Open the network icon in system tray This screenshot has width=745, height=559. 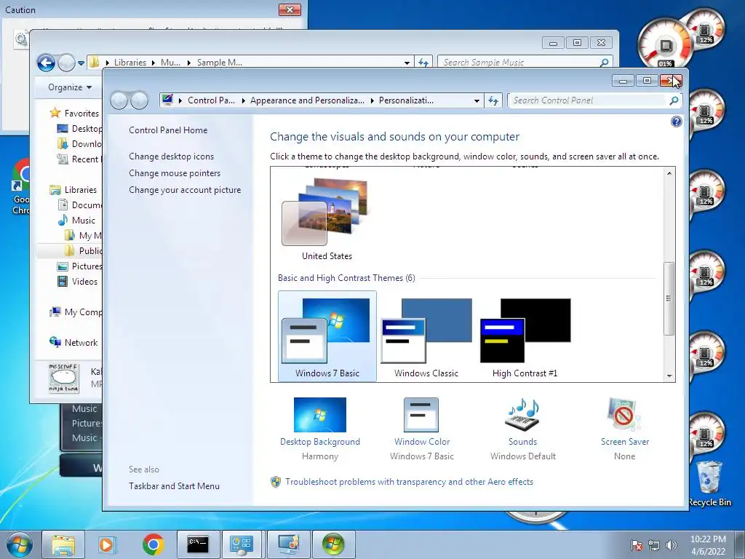(654, 545)
